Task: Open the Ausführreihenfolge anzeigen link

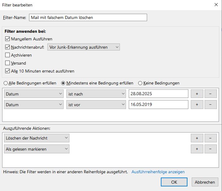Action: click(158, 172)
